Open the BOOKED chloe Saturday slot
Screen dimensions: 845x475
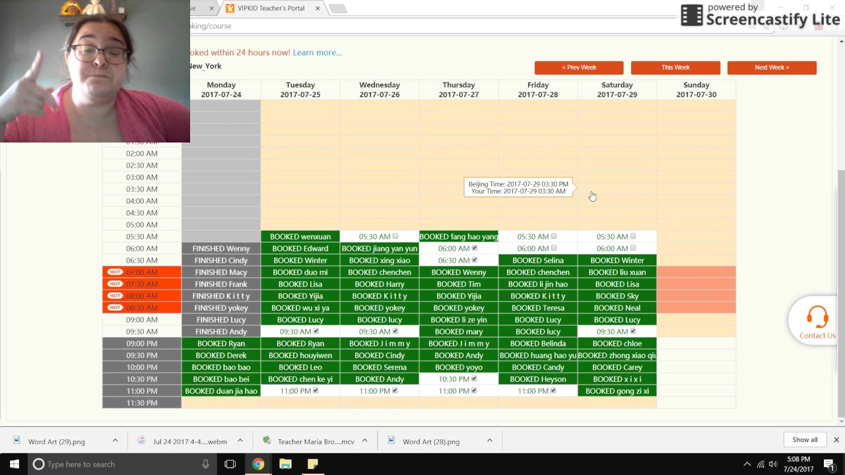(617, 343)
